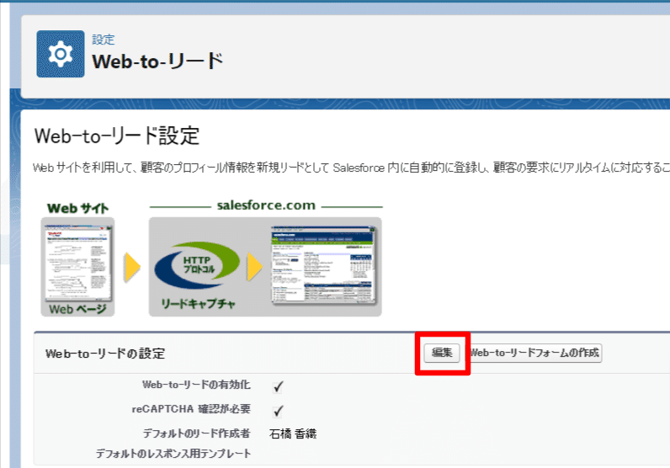This screenshot has width=670, height=468.
Task: Click the Web-to-リード page title
Action: click(157, 61)
